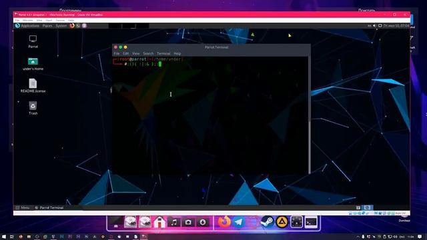Open first disk drive icon in dock
This screenshot has height=240, width=427.
[x=131, y=222]
